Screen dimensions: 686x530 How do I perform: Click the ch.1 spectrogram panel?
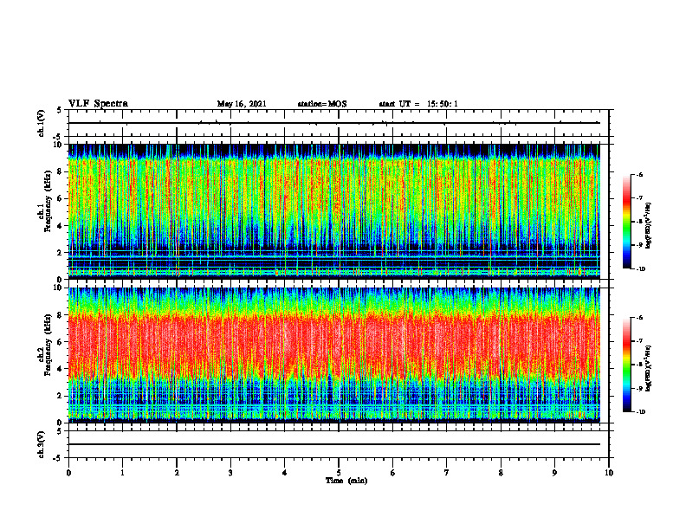click(x=334, y=211)
